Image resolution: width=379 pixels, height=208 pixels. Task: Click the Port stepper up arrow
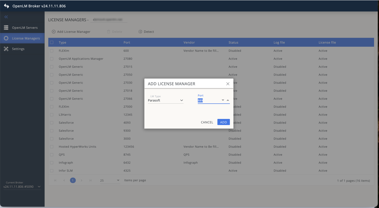(x=228, y=100)
